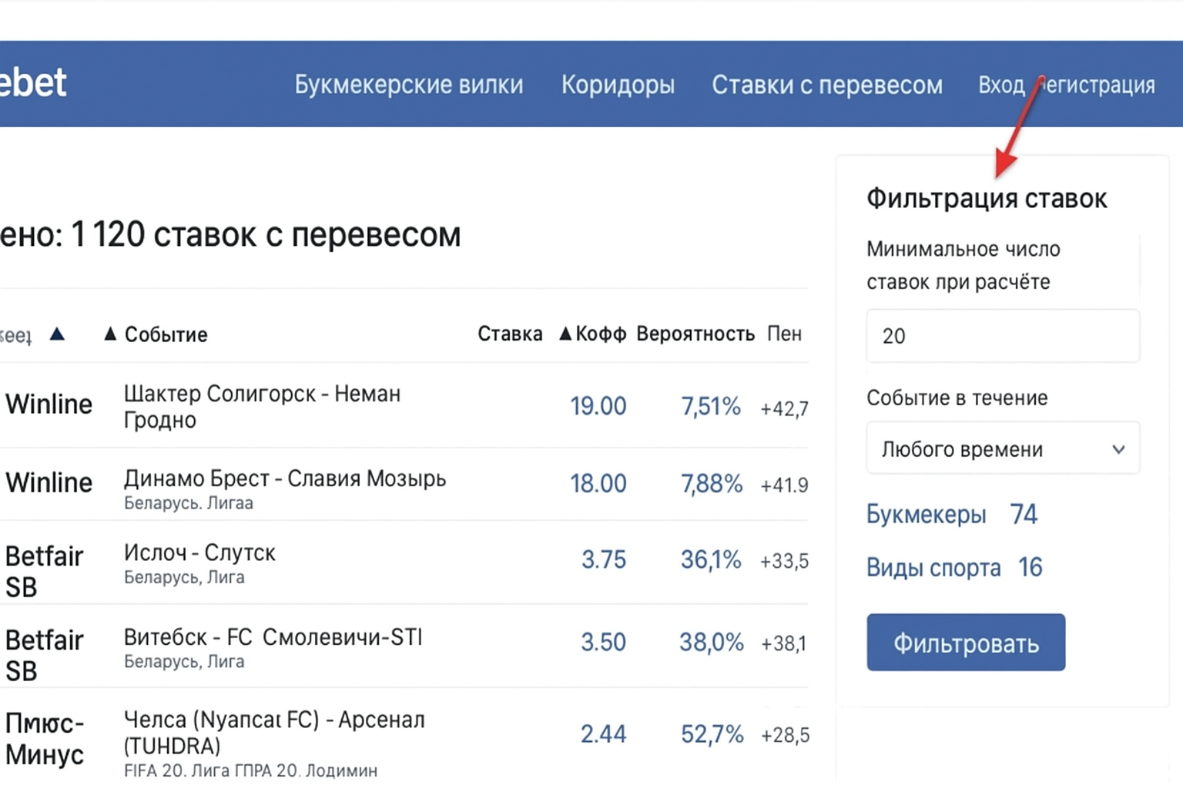This screenshot has height=789, width=1183.
Task: Expand the Любого времени time selector
Action: (x=1002, y=448)
